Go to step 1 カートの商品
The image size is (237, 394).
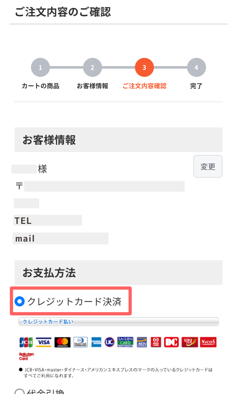40,67
